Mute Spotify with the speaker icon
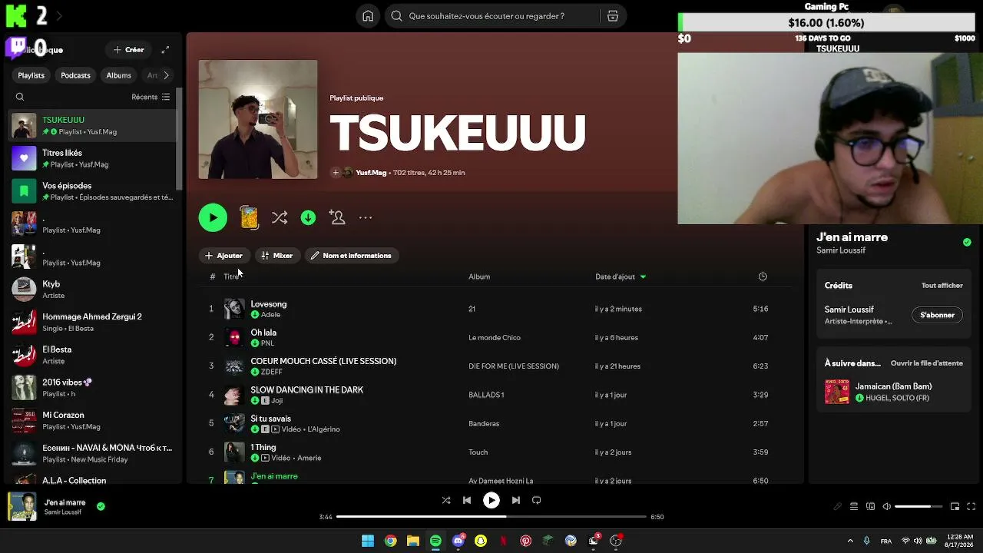This screenshot has width=983, height=553. pos(887,507)
